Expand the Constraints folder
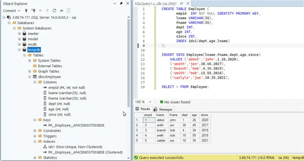 click(x=35, y=131)
